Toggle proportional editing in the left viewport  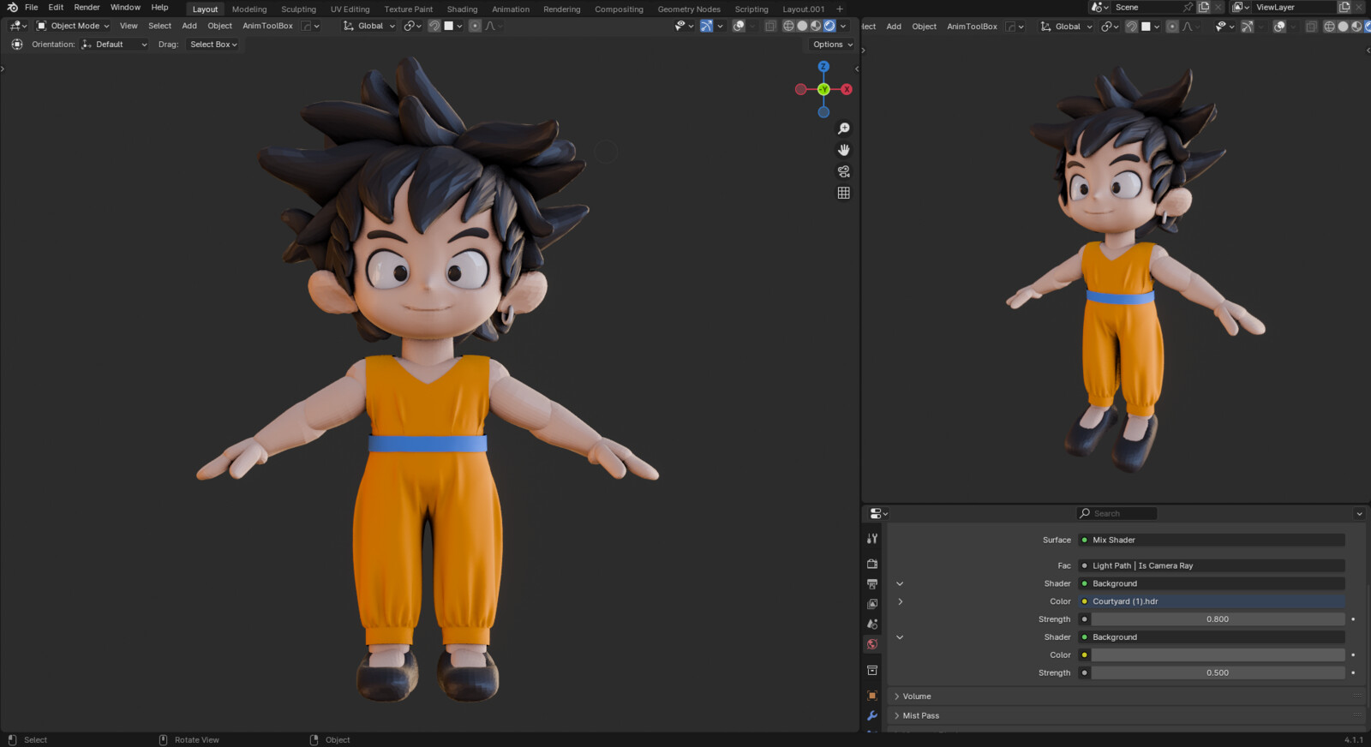(x=475, y=26)
